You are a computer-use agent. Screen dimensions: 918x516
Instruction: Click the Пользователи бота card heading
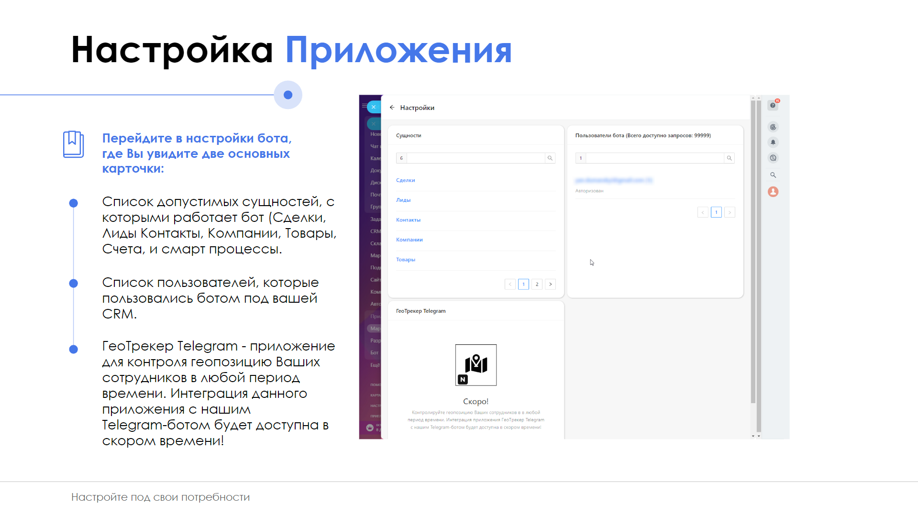tap(643, 136)
